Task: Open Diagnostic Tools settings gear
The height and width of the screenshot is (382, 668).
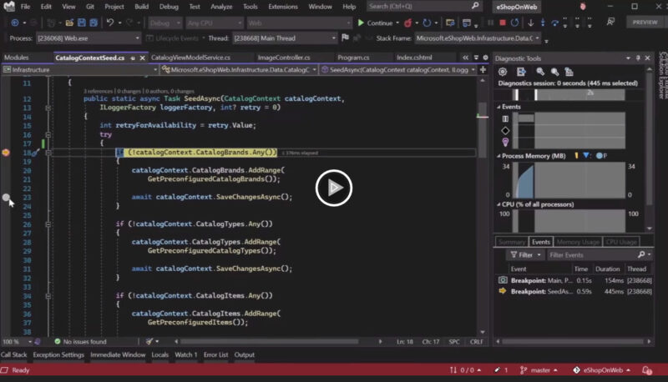Action: tap(503, 72)
